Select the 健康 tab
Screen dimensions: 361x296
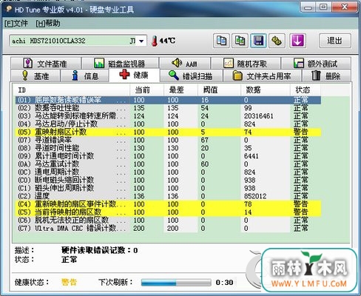[x=135, y=75]
